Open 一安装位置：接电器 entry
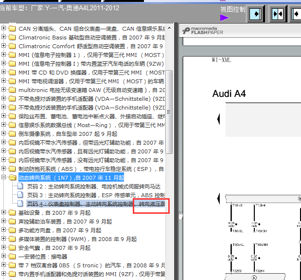 pos(43,257)
